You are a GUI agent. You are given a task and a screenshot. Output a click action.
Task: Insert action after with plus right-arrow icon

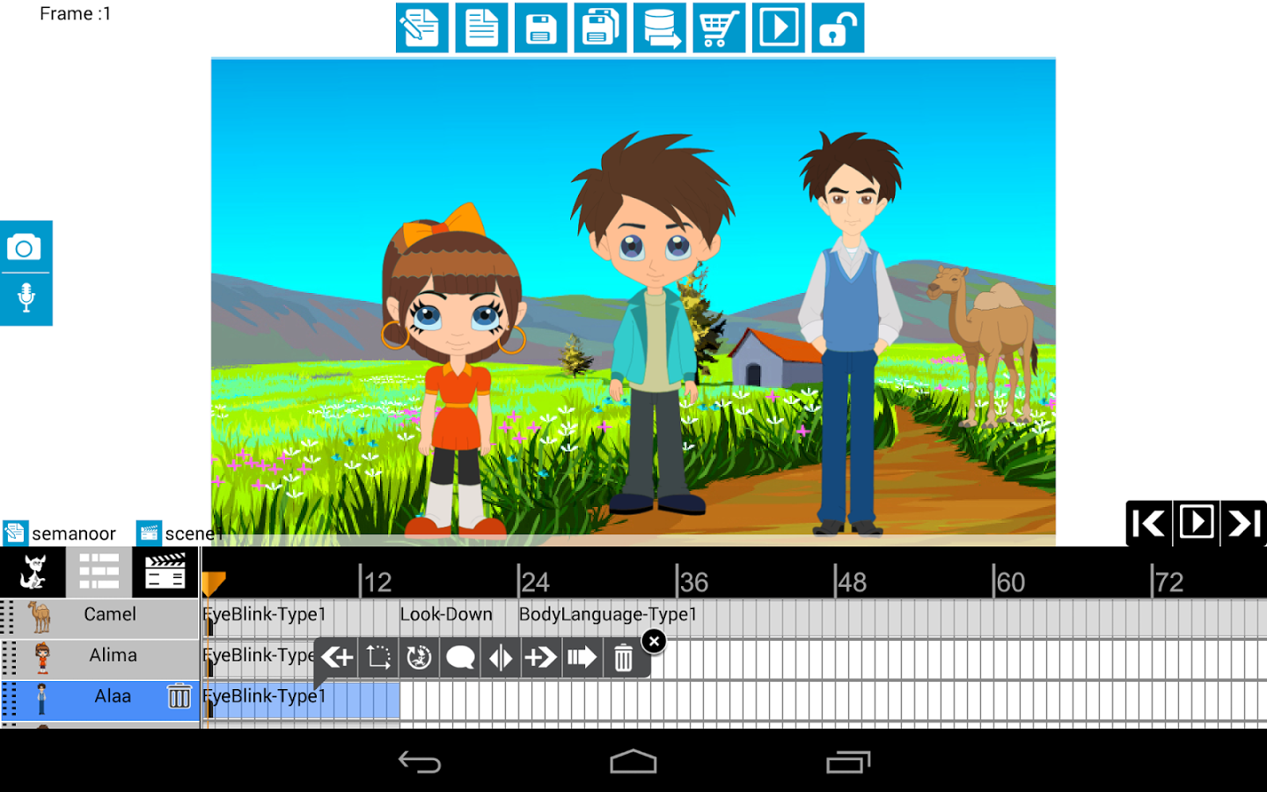541,657
